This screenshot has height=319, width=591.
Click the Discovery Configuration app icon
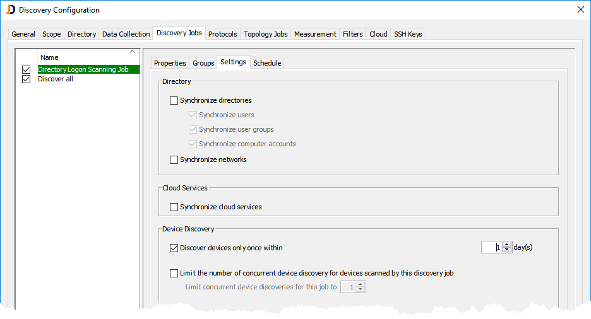pyautogui.click(x=10, y=10)
